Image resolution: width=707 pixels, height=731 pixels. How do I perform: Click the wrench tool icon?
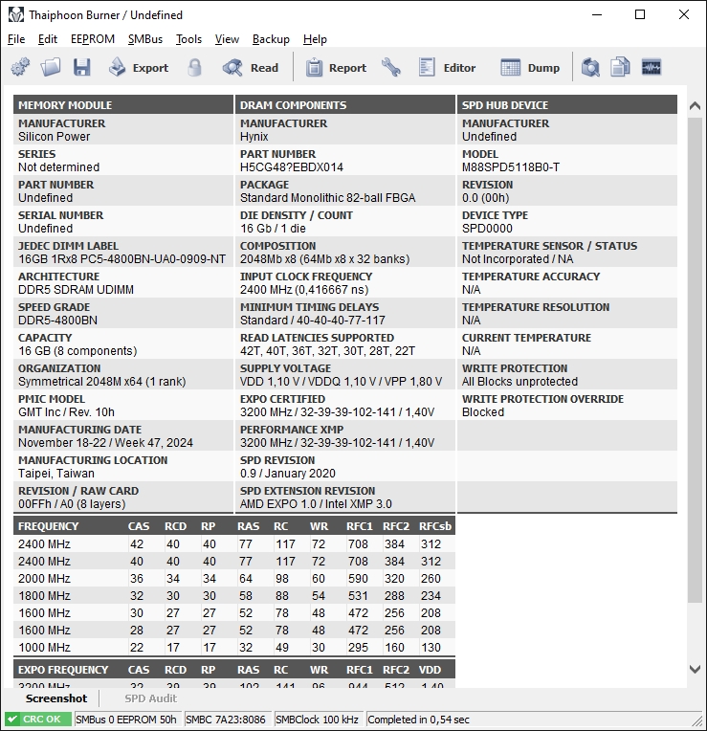tap(391, 67)
